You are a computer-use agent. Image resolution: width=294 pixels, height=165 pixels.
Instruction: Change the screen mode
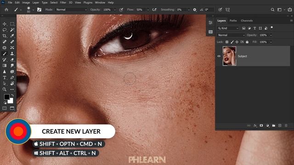pos(12,108)
